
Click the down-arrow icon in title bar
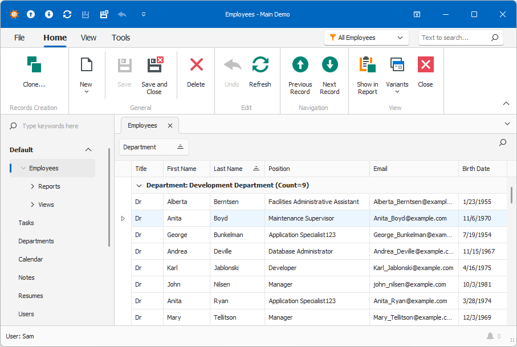49,14
